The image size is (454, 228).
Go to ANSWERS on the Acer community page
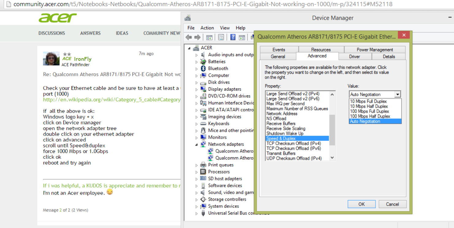90,33
